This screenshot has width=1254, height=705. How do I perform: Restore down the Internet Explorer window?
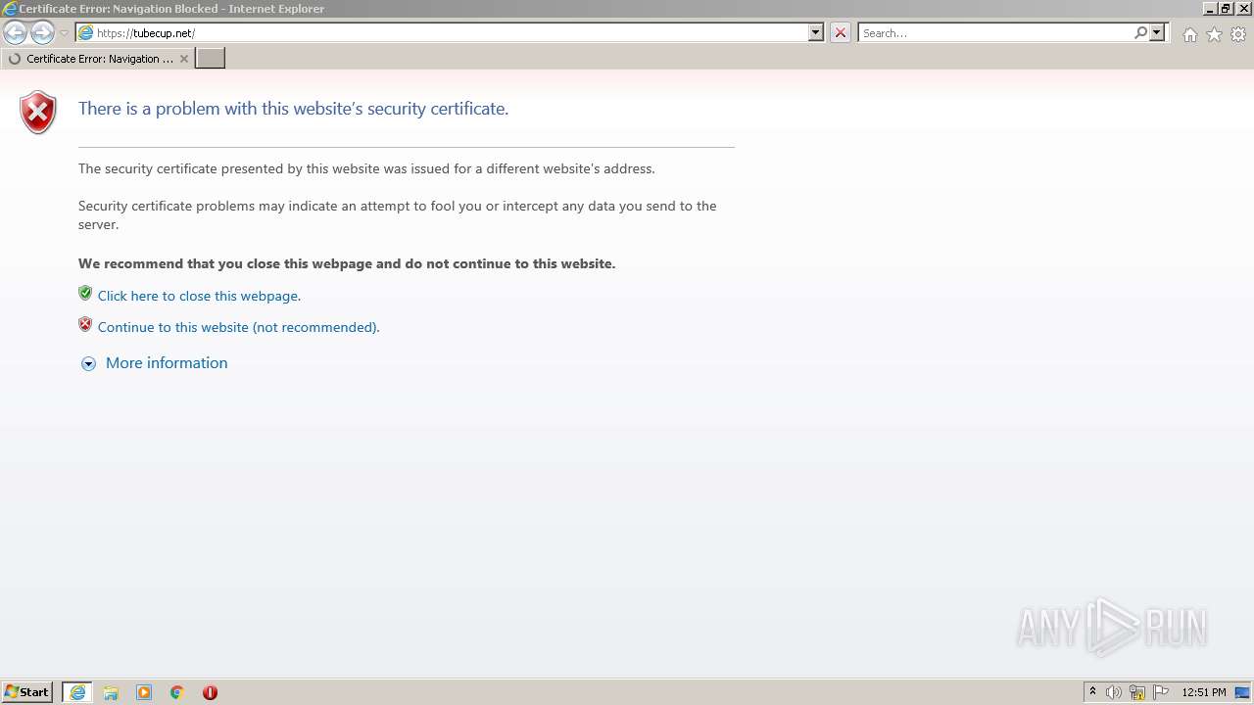pos(1226,8)
